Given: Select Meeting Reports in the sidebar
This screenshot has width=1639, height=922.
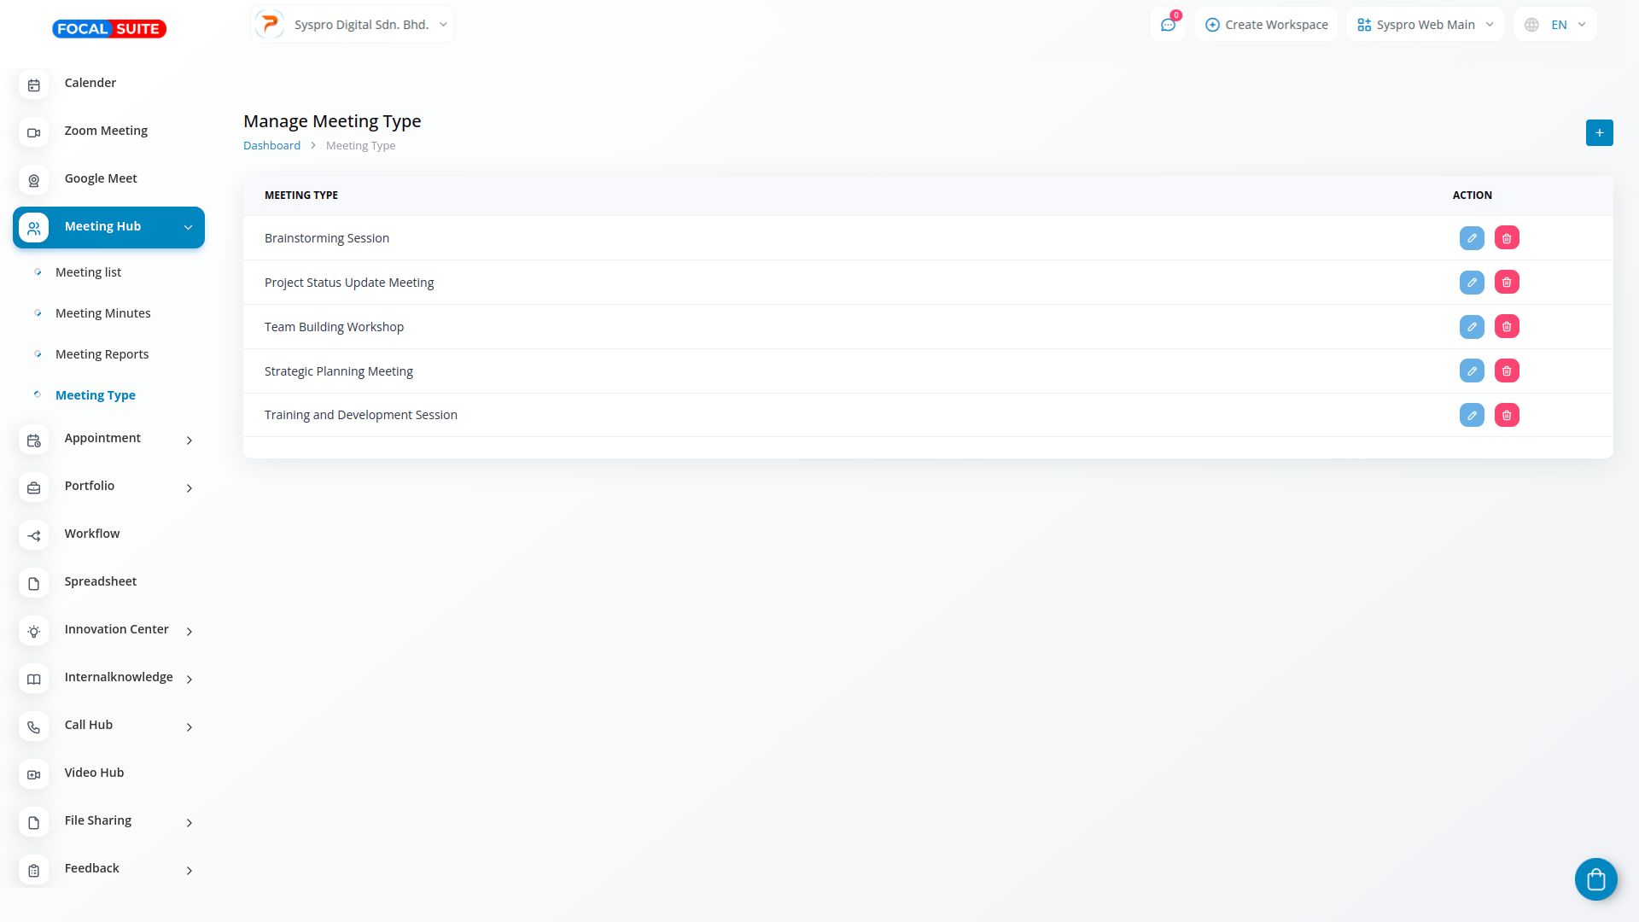Looking at the screenshot, I should [102, 354].
